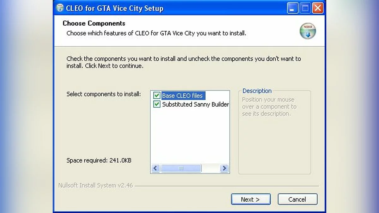Image resolution: width=379 pixels, height=213 pixels.
Task: Click the scroll right arrow in the components list
Action: coord(224,169)
